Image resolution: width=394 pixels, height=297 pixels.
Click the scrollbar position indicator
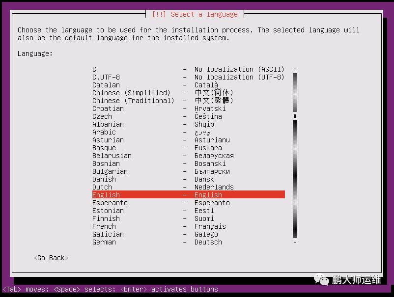pyautogui.click(x=295, y=116)
